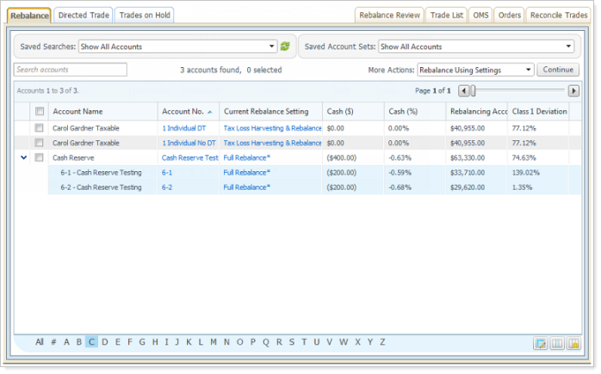Go to previous page using left arrow
The image size is (601, 374).
[463, 90]
